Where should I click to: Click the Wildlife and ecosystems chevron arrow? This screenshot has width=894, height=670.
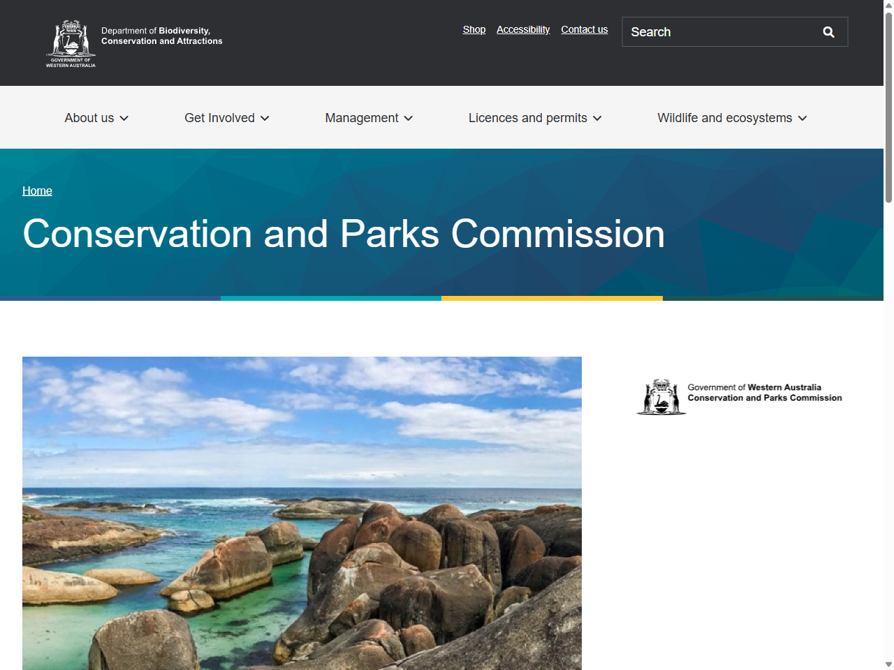click(803, 119)
